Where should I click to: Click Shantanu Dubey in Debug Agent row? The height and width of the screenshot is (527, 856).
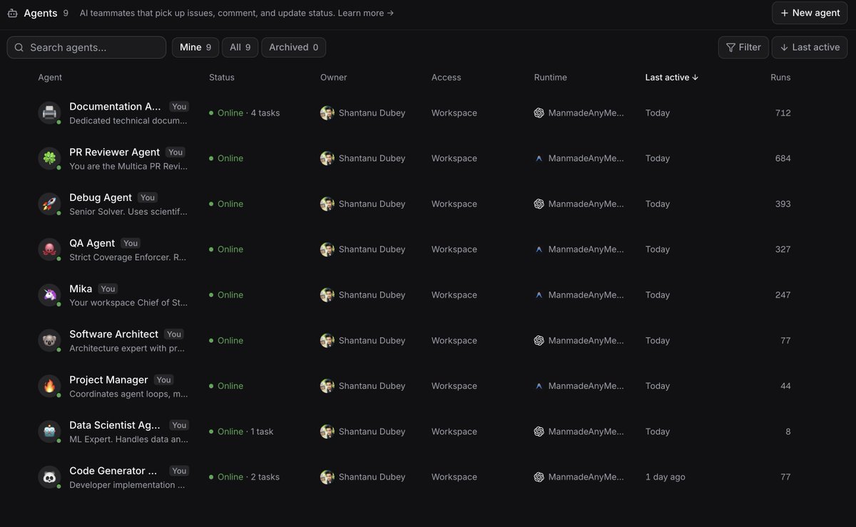[x=372, y=204]
